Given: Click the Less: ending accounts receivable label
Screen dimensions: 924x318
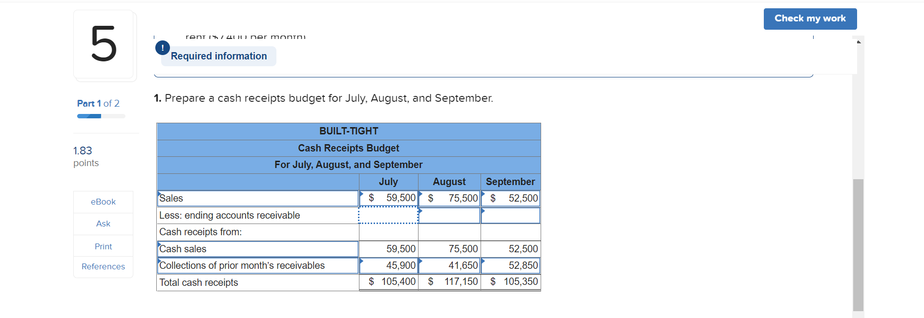Looking at the screenshot, I should pyautogui.click(x=230, y=215).
